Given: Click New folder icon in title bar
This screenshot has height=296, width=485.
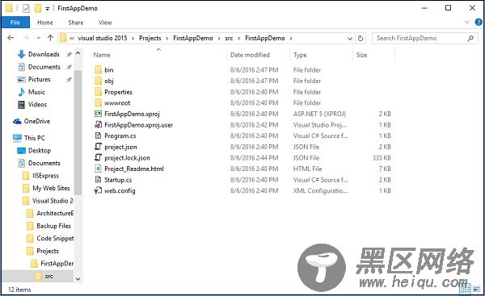Looking at the screenshot, I should click(38, 8).
